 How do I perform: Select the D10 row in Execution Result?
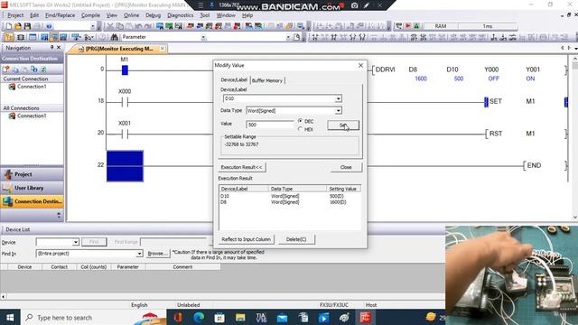[289, 196]
